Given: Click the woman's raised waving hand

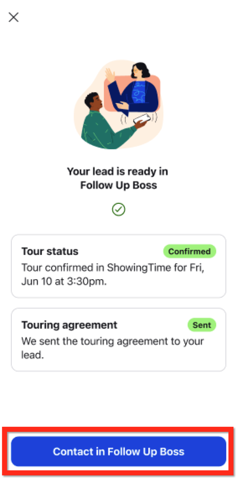Looking at the screenshot, I should coord(109,74).
